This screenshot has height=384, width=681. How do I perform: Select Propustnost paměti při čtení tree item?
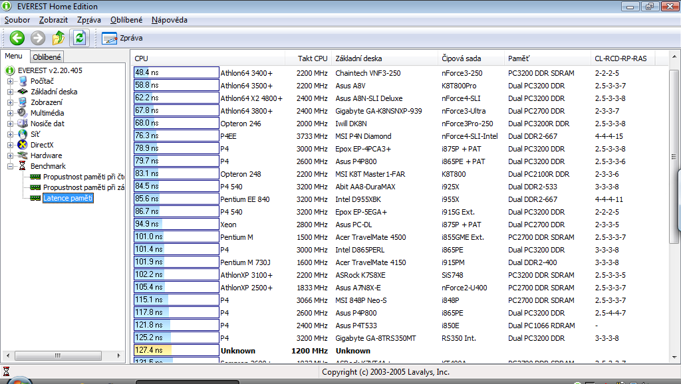pos(83,177)
